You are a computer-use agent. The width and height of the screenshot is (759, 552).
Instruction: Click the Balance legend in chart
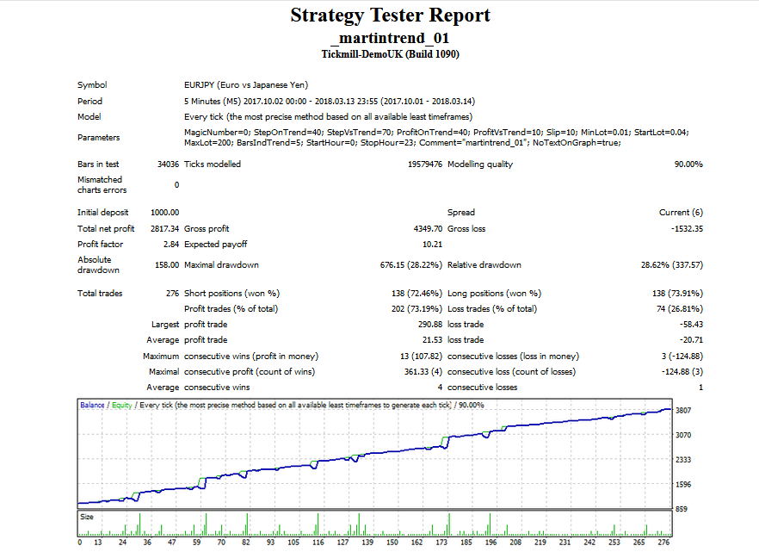coord(92,405)
